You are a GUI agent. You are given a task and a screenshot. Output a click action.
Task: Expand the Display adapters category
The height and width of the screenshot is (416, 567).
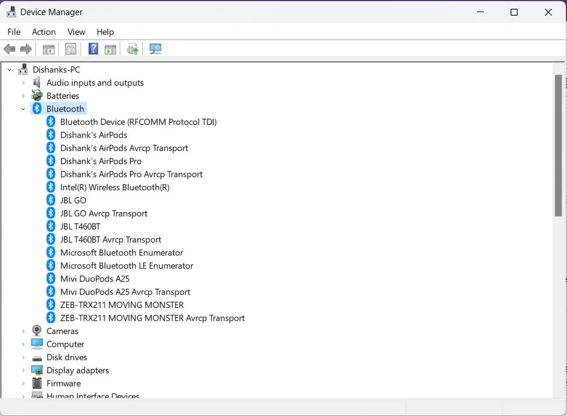(23, 371)
